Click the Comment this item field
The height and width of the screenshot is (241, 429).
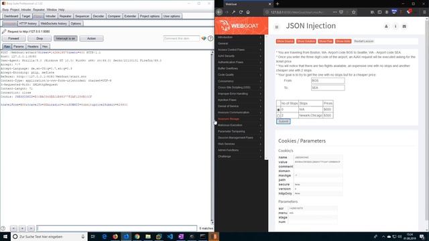(x=182, y=39)
